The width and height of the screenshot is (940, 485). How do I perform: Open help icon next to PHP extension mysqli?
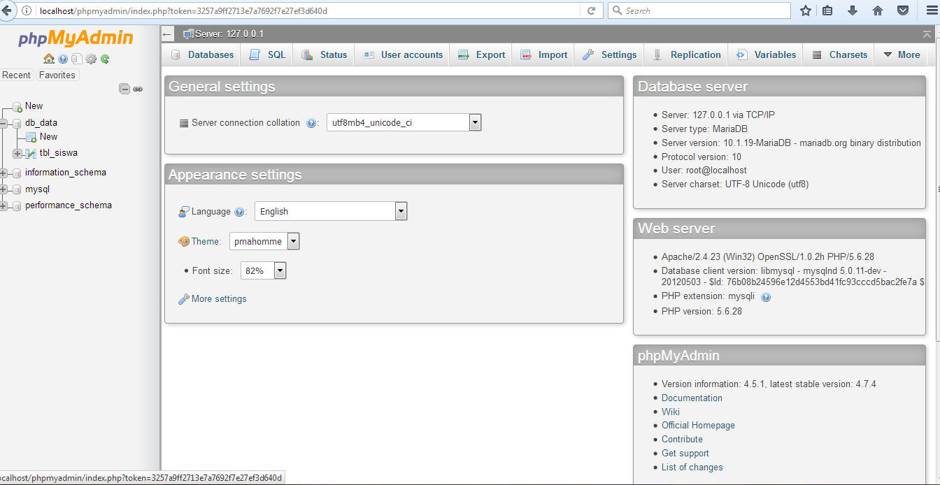pos(766,297)
